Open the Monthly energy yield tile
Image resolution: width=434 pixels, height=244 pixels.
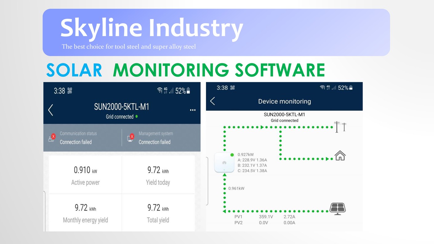coord(85,213)
